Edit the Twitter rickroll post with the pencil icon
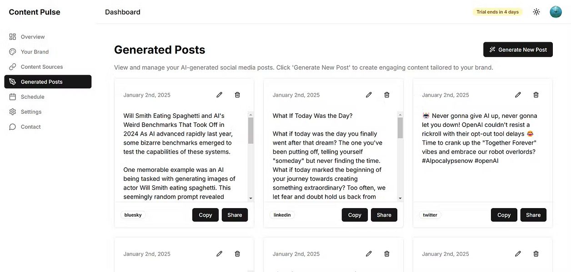Image resolution: width=571 pixels, height=272 pixels. (x=518, y=95)
